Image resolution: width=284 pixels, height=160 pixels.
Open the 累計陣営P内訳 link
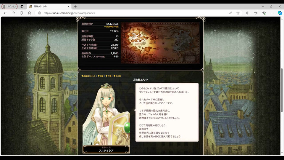pyautogui.click(x=111, y=27)
